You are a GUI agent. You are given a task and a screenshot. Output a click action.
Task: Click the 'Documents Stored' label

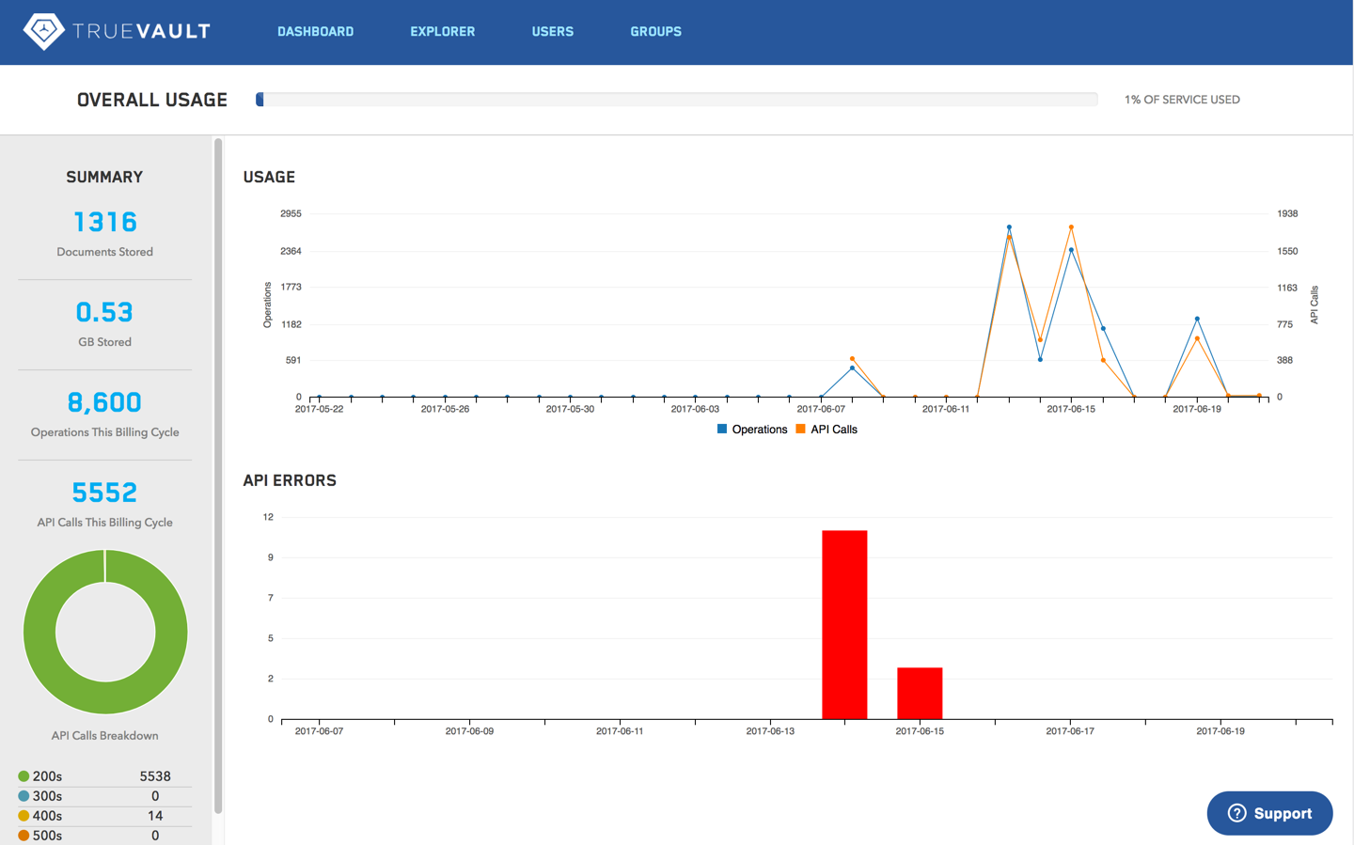(104, 252)
